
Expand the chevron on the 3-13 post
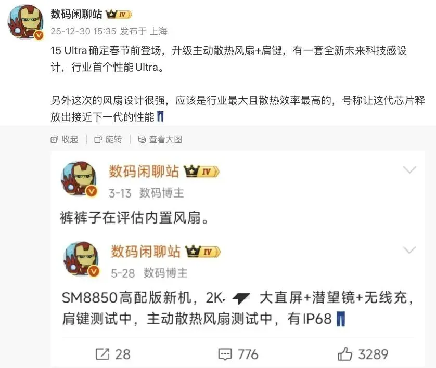[409, 169]
